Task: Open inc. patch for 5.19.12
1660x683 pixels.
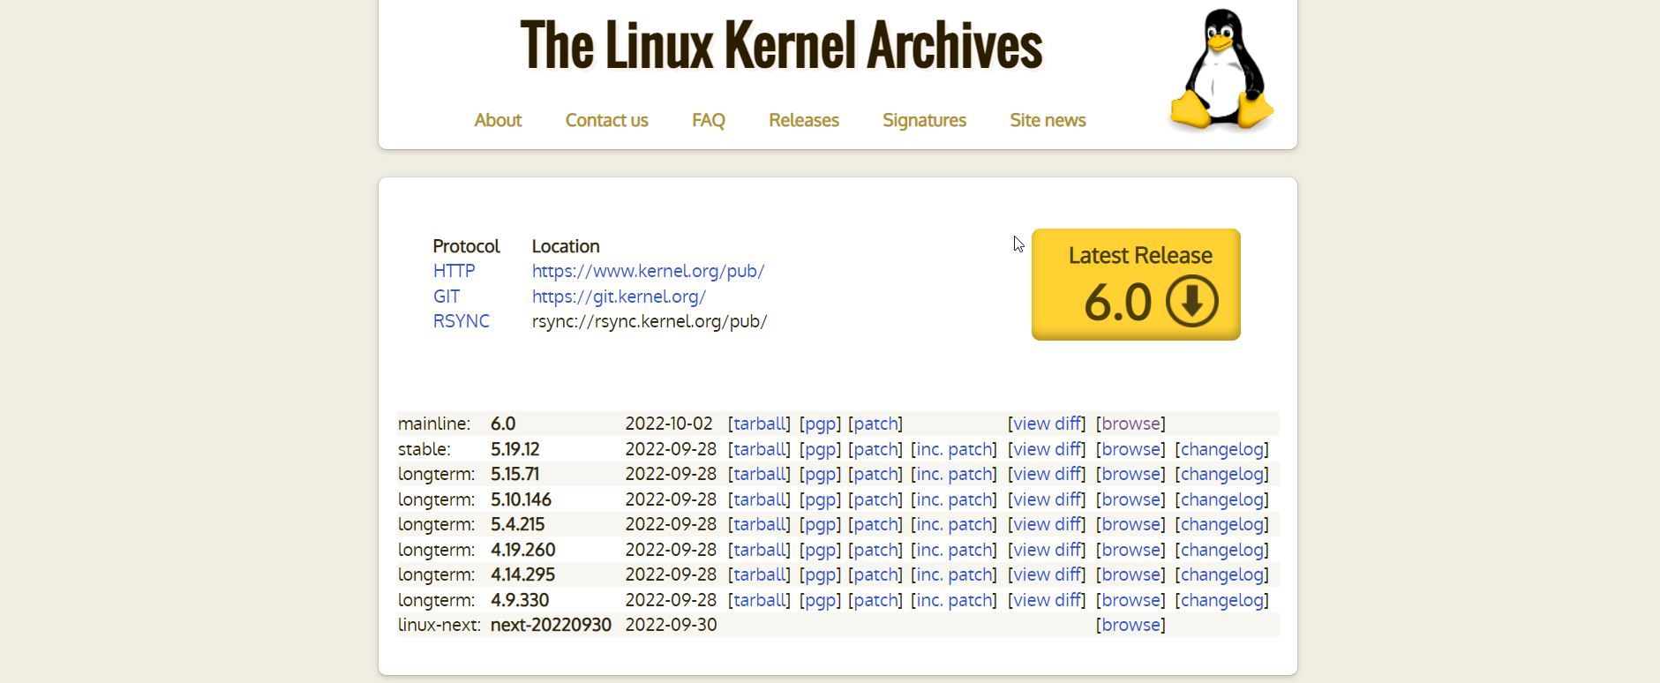Action: (x=954, y=449)
